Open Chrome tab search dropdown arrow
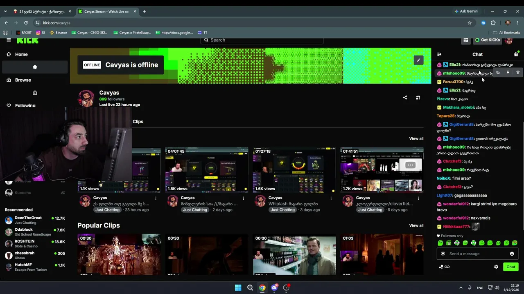This screenshot has height=294, width=524. pyautogui.click(x=5, y=11)
